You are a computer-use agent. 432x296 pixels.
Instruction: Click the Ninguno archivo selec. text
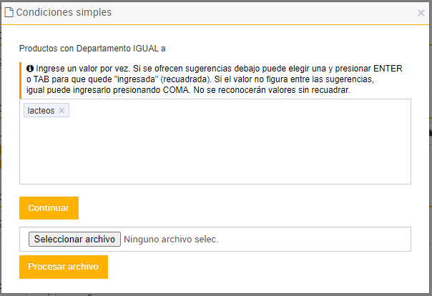pyautogui.click(x=171, y=240)
